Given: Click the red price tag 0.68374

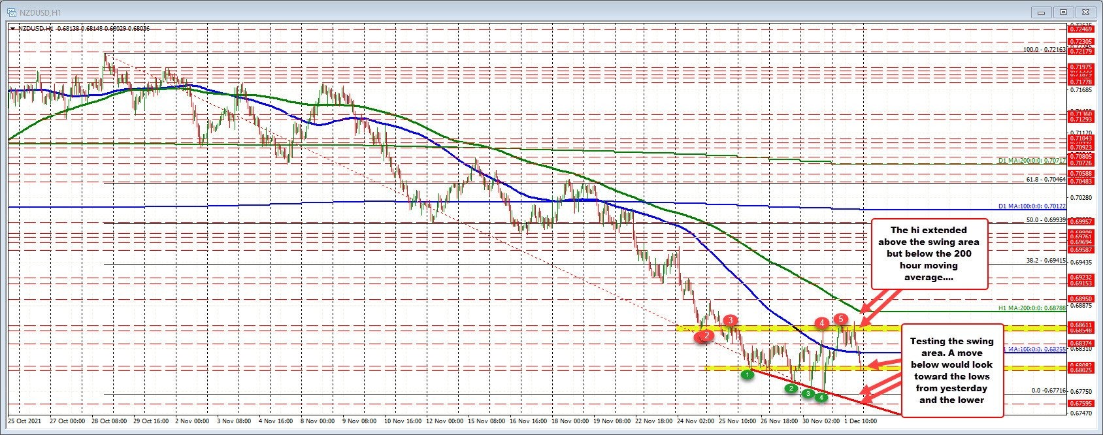Looking at the screenshot, I should 1082,342.
